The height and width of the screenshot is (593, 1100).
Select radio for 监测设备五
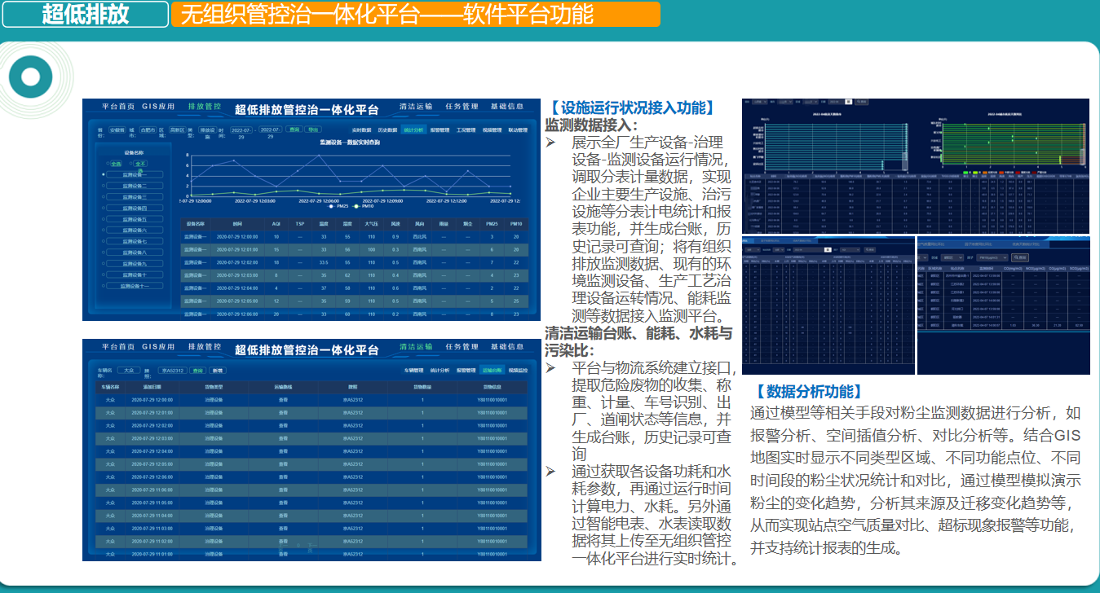[103, 219]
